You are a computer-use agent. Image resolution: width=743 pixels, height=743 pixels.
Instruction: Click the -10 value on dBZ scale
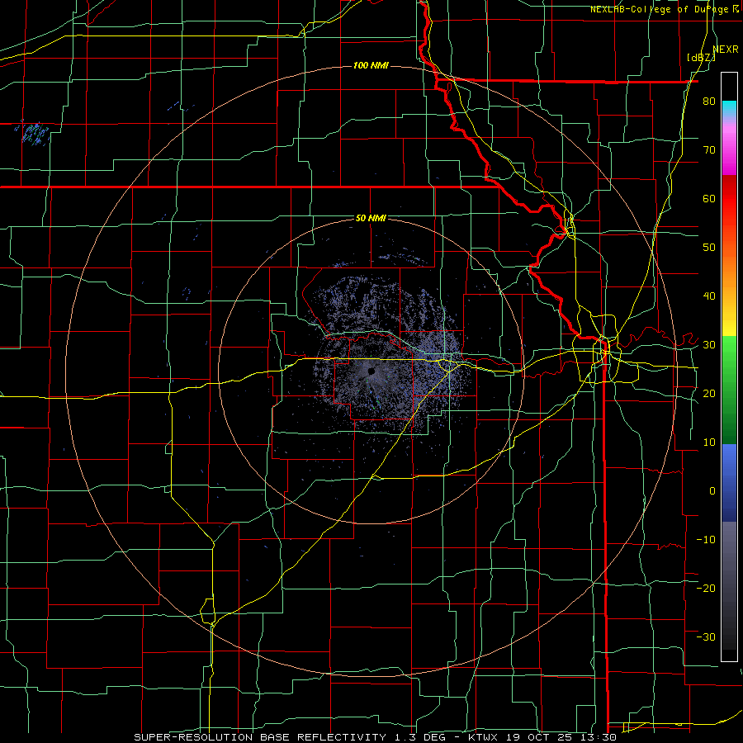tap(706, 539)
